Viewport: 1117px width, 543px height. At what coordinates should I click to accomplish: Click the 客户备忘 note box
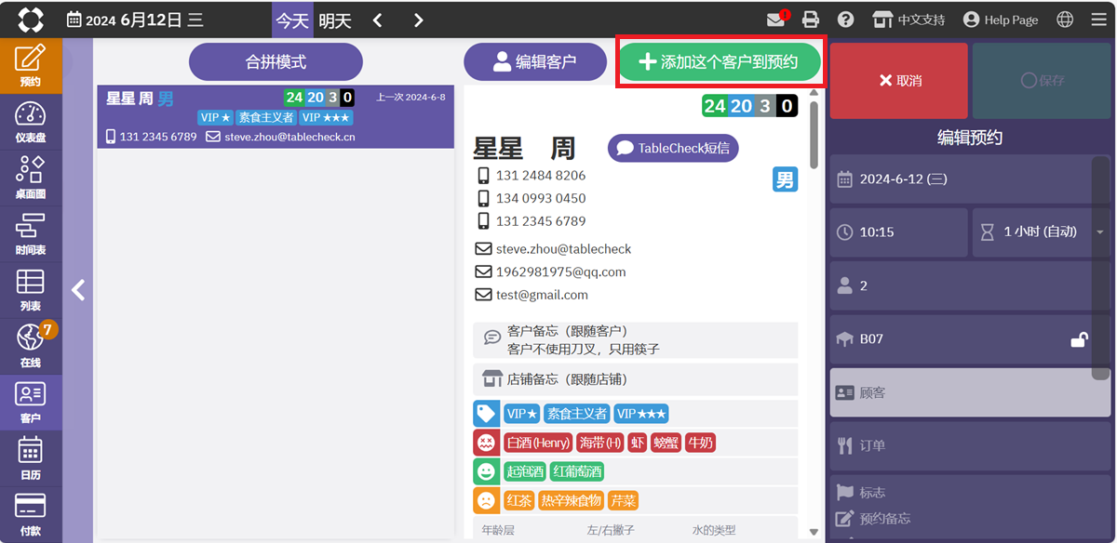636,340
